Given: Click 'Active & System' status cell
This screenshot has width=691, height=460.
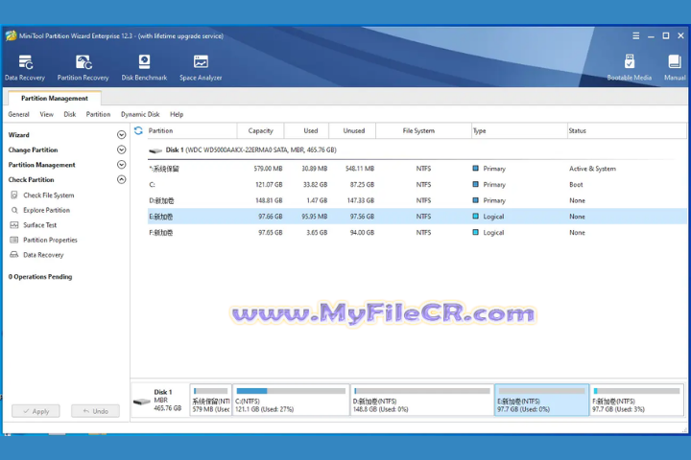Looking at the screenshot, I should pos(592,169).
